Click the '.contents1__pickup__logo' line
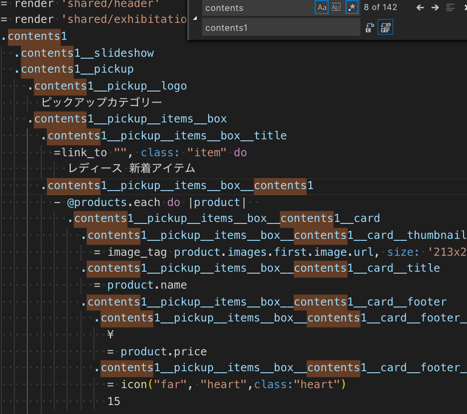This screenshot has height=414, width=467. [x=107, y=86]
